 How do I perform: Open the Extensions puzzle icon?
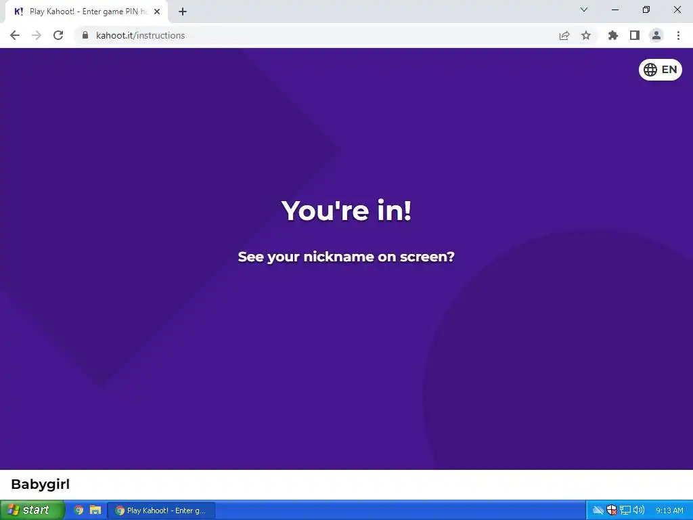(613, 35)
